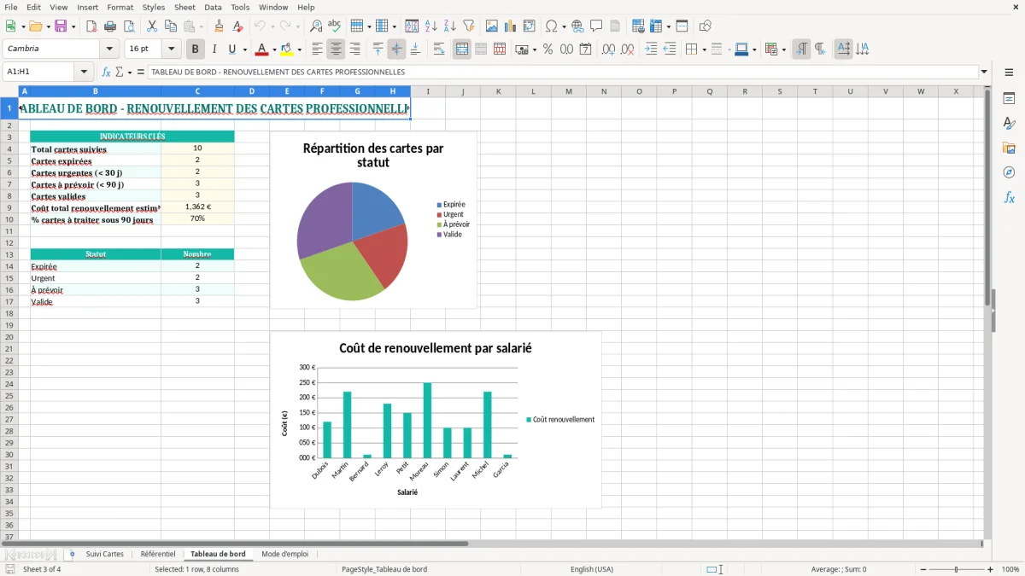Viewport: 1025px width, 576px height.
Task: Open sidebar Navigator compass icon
Action: coord(1009,172)
